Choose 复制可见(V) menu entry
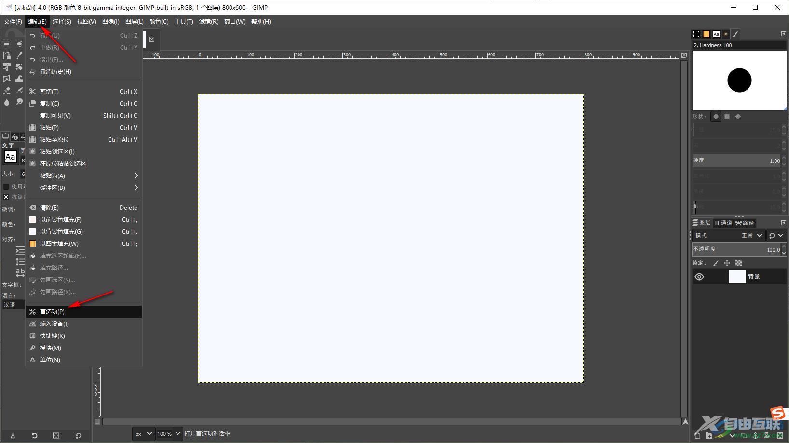The width and height of the screenshot is (789, 443). 84,115
